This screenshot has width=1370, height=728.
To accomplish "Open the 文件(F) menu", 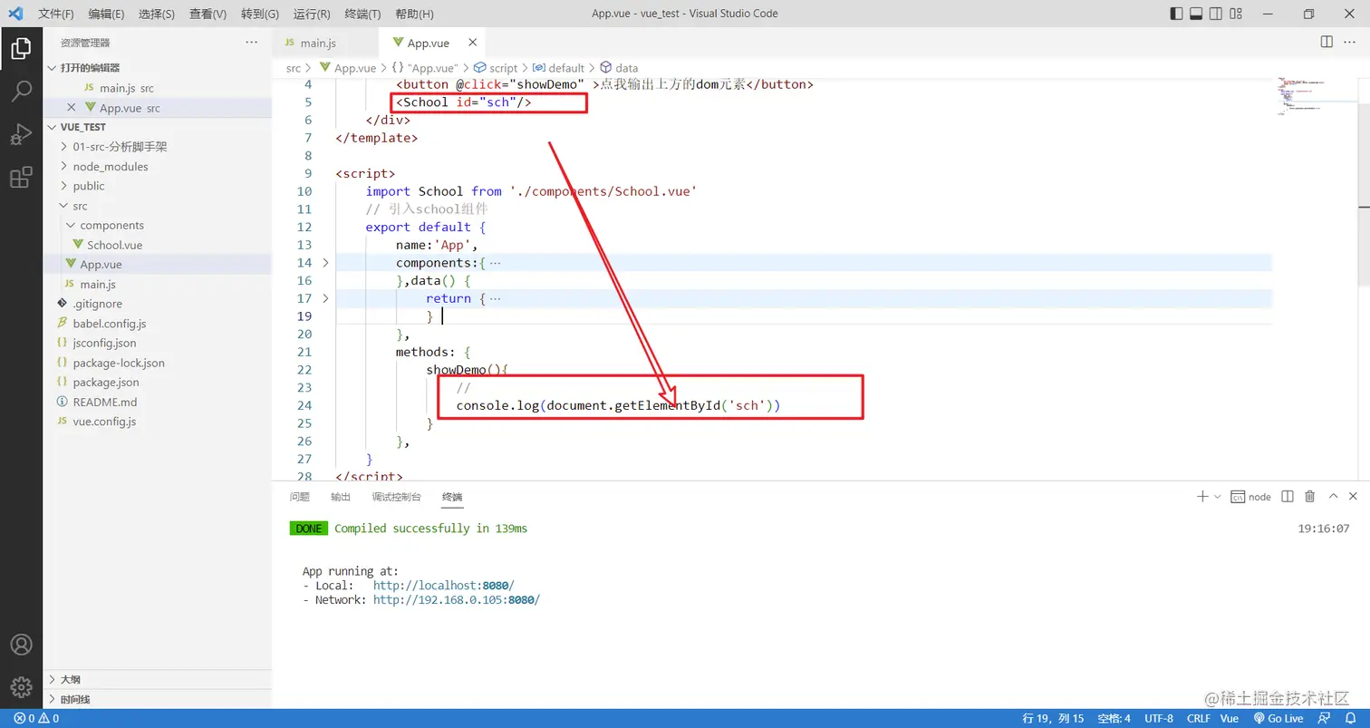I will click(56, 15).
